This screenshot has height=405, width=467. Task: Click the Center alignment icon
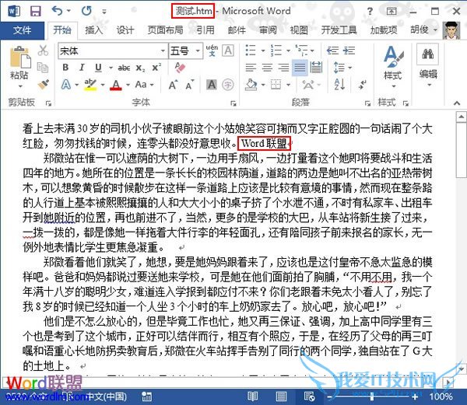pyautogui.click(x=267, y=68)
